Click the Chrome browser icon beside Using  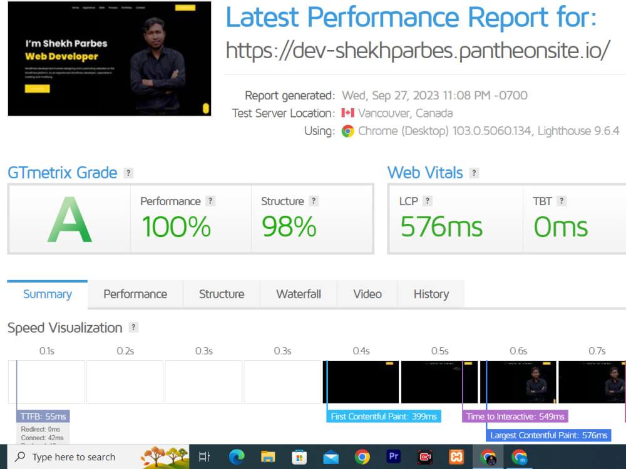pyautogui.click(x=347, y=131)
